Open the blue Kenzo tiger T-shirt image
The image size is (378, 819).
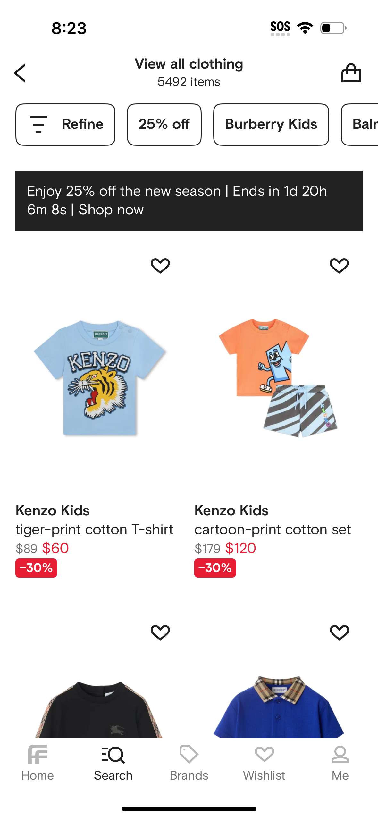(100, 378)
